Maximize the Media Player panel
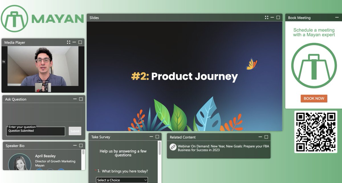 coord(80,42)
